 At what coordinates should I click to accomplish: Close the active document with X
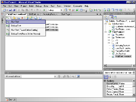tap(100, 14)
